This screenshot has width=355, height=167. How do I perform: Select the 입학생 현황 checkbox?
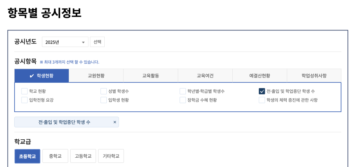coord(104,100)
